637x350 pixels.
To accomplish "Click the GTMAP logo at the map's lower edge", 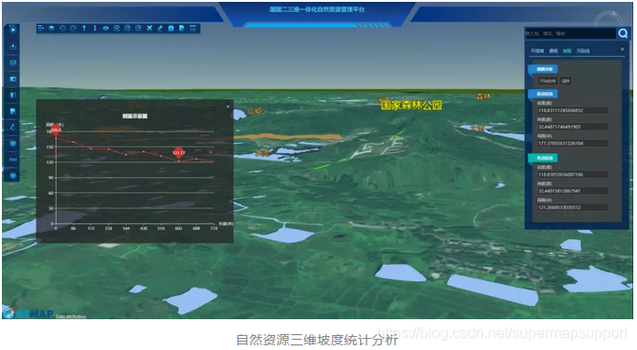I will tap(28, 314).
